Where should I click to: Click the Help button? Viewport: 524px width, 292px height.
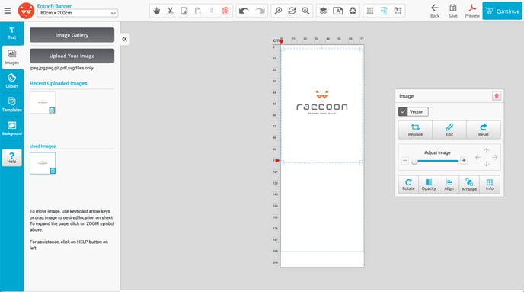(x=11, y=158)
